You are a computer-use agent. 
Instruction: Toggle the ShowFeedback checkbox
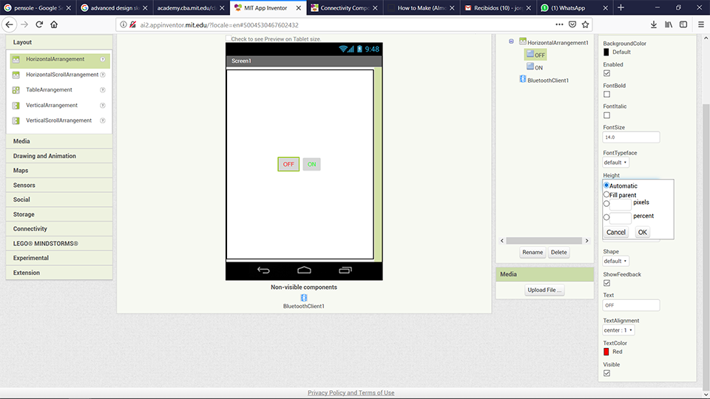click(x=606, y=283)
